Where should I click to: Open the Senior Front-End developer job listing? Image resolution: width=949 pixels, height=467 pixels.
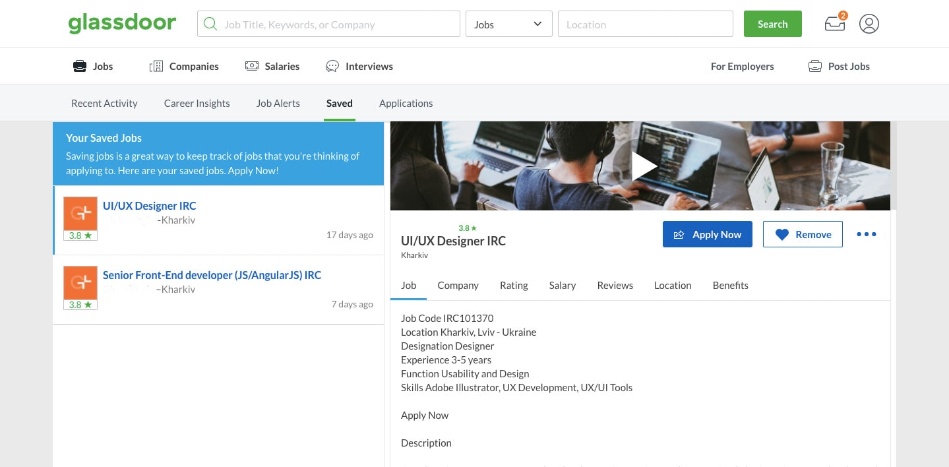[212, 275]
